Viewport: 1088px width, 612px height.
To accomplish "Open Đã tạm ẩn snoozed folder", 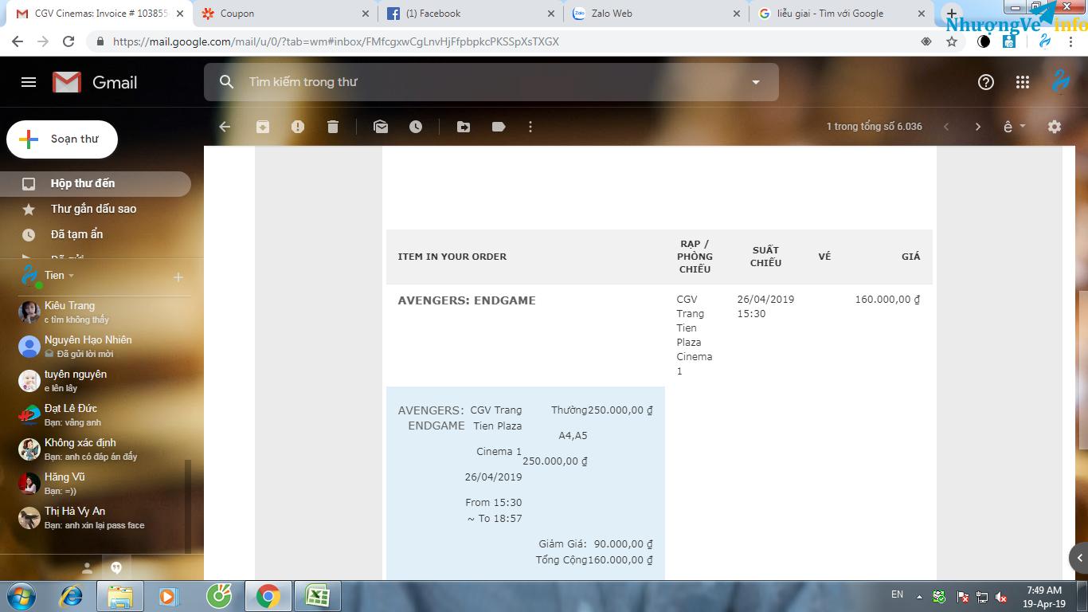I will tap(96, 234).
